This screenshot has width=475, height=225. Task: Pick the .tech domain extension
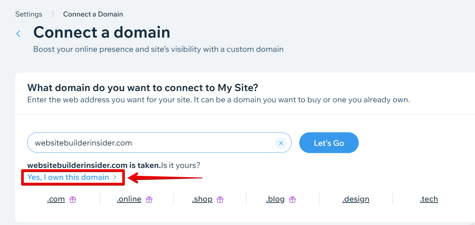[429, 199]
